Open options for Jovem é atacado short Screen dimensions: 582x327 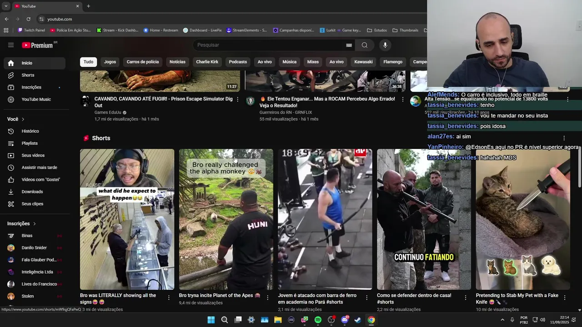click(x=366, y=297)
